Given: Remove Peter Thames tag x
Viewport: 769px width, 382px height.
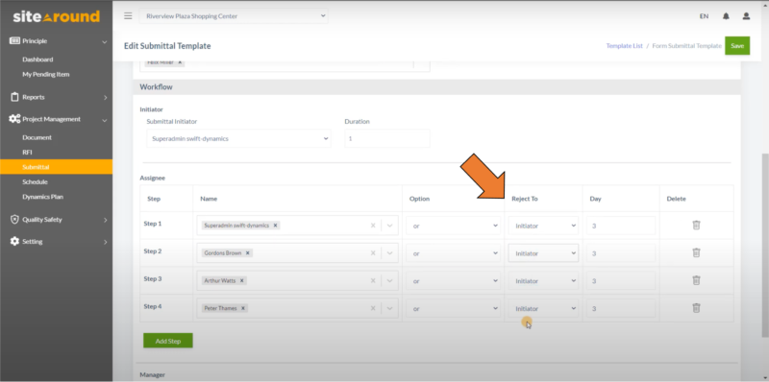Looking at the screenshot, I should coord(243,308).
